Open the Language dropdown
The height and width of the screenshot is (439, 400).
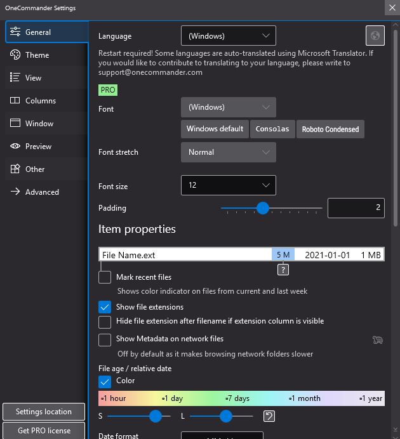click(229, 36)
